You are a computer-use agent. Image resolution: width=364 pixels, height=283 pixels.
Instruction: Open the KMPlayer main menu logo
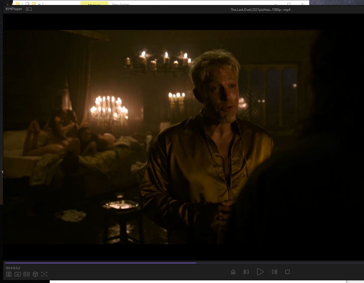click(x=14, y=9)
